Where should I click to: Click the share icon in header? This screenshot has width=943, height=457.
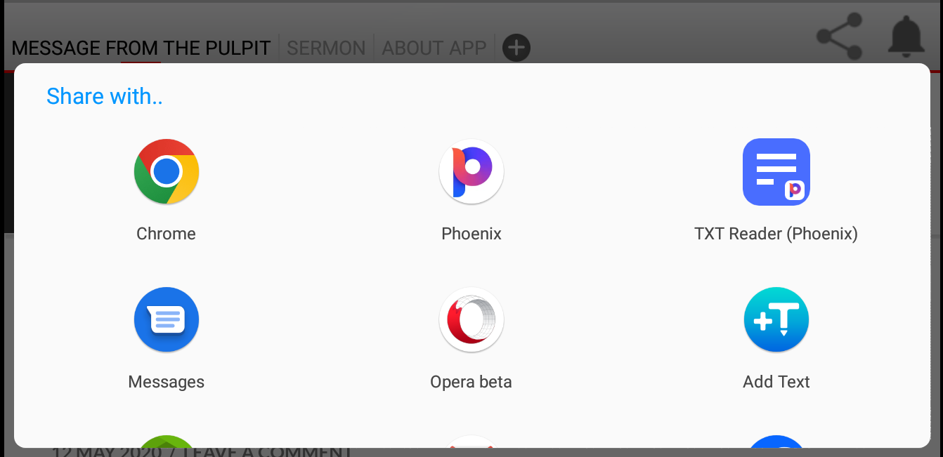(840, 37)
